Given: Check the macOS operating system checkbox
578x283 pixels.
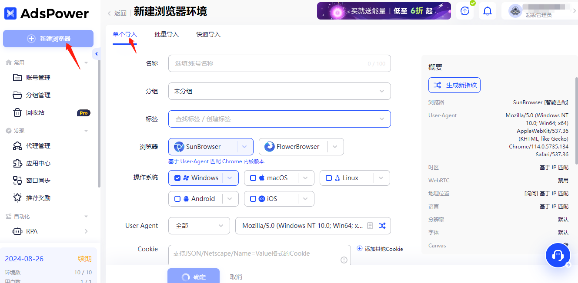Looking at the screenshot, I should click(253, 178).
